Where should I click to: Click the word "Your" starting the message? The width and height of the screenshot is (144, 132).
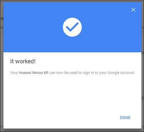coord(14,73)
